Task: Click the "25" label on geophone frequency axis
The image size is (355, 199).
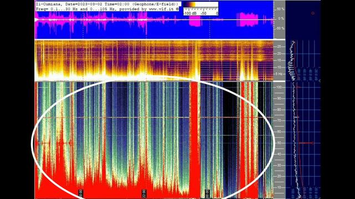Action: tap(279, 46)
